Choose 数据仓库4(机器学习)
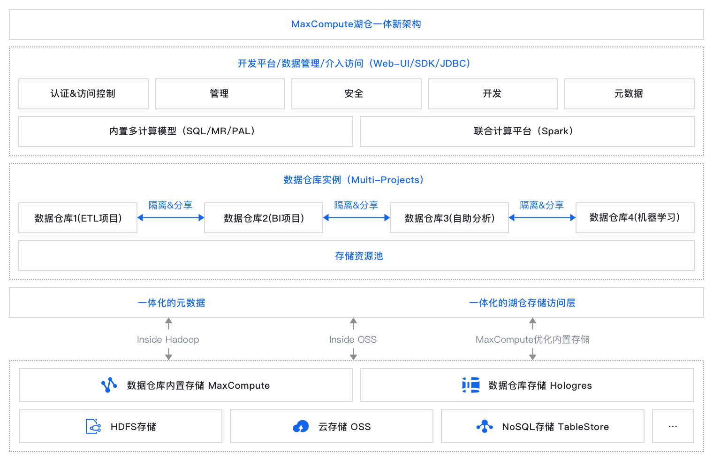This screenshot has height=461, width=713. (635, 218)
